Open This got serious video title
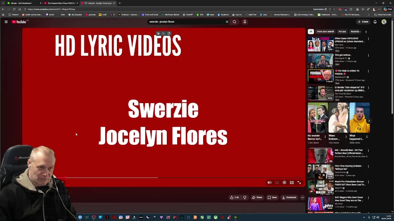This screenshot has height=221, width=394. 343,55
